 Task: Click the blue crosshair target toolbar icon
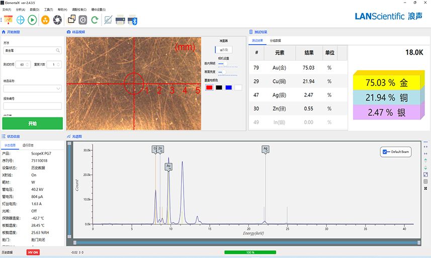[x=21, y=20]
